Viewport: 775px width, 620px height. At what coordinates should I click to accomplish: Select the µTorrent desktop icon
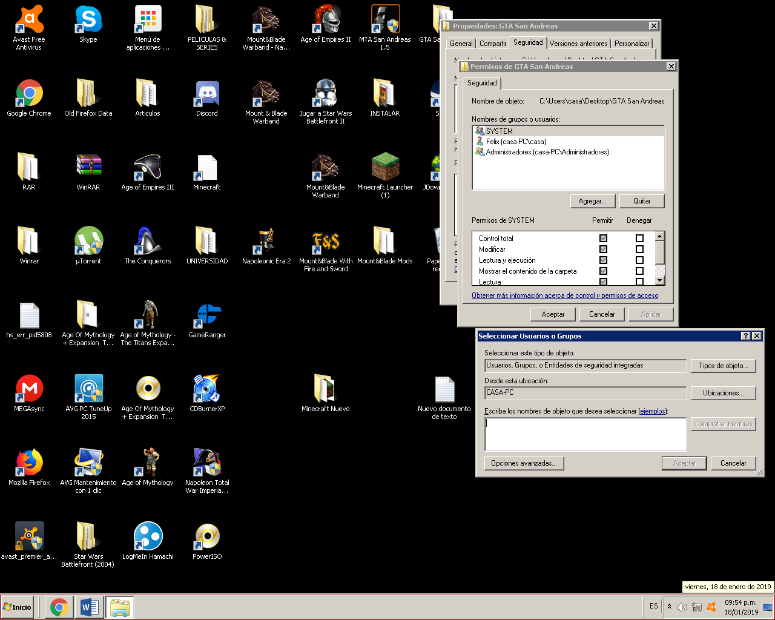coord(88,246)
